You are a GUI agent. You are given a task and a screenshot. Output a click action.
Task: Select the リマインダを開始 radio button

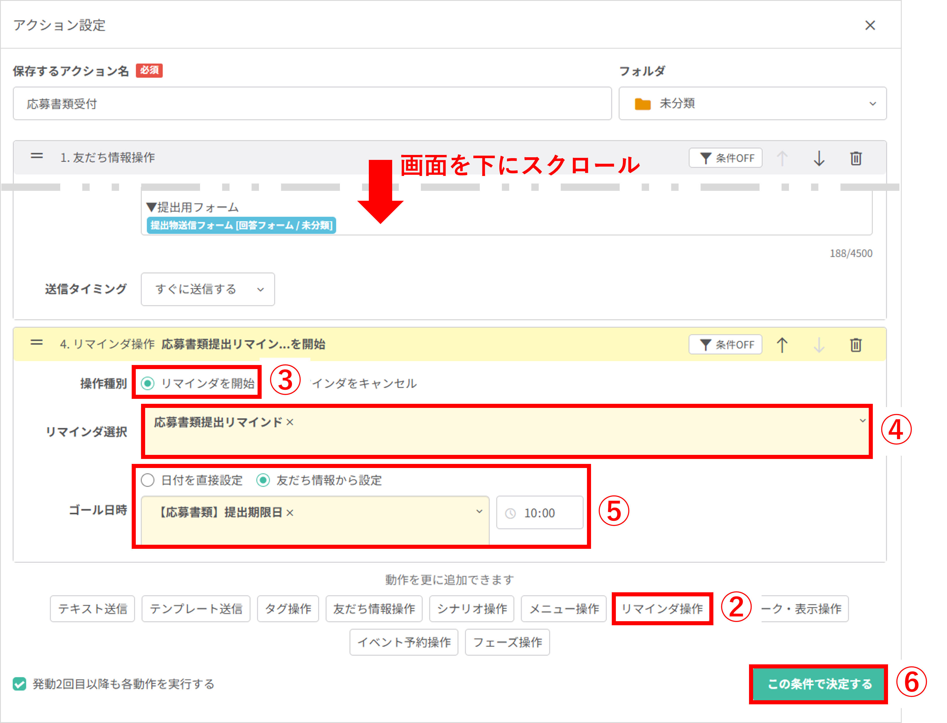[148, 383]
